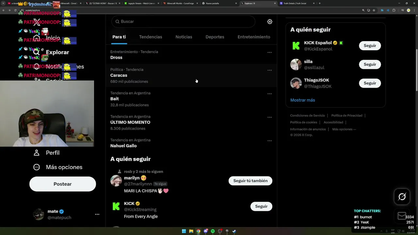Open more options for ÚLTIMO MOMENTO trend
The image size is (418, 235).
pyautogui.click(x=269, y=117)
